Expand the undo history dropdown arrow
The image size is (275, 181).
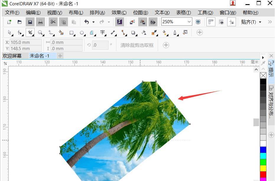(93, 22)
